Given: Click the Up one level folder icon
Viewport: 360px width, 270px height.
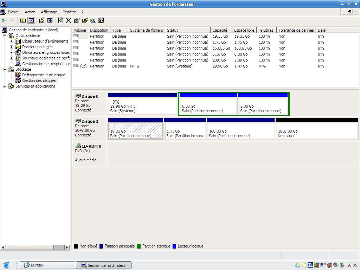Looking at the screenshot, I should tap(23, 20).
